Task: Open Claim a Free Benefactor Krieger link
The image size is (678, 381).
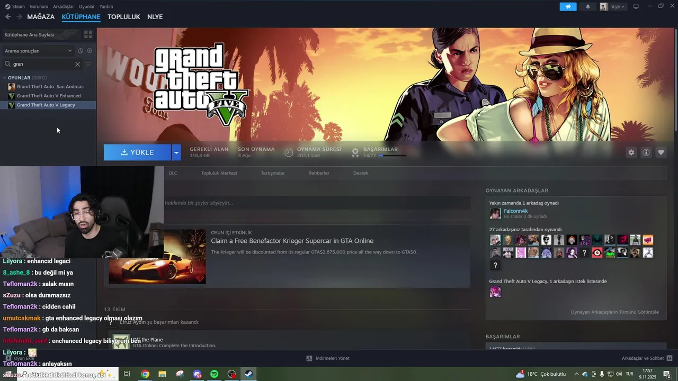Action: click(292, 241)
